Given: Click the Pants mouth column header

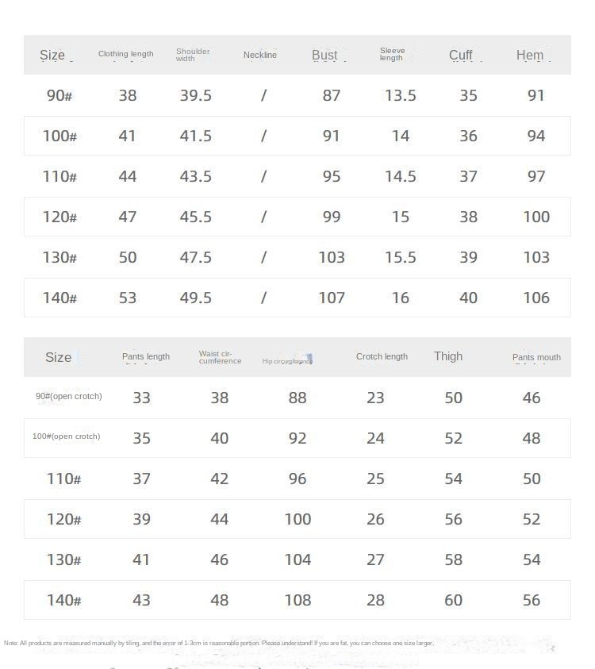Looking at the screenshot, I should click(x=536, y=357).
